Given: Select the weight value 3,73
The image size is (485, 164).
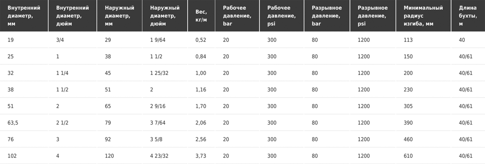Looking at the screenshot, I should pyautogui.click(x=201, y=156).
